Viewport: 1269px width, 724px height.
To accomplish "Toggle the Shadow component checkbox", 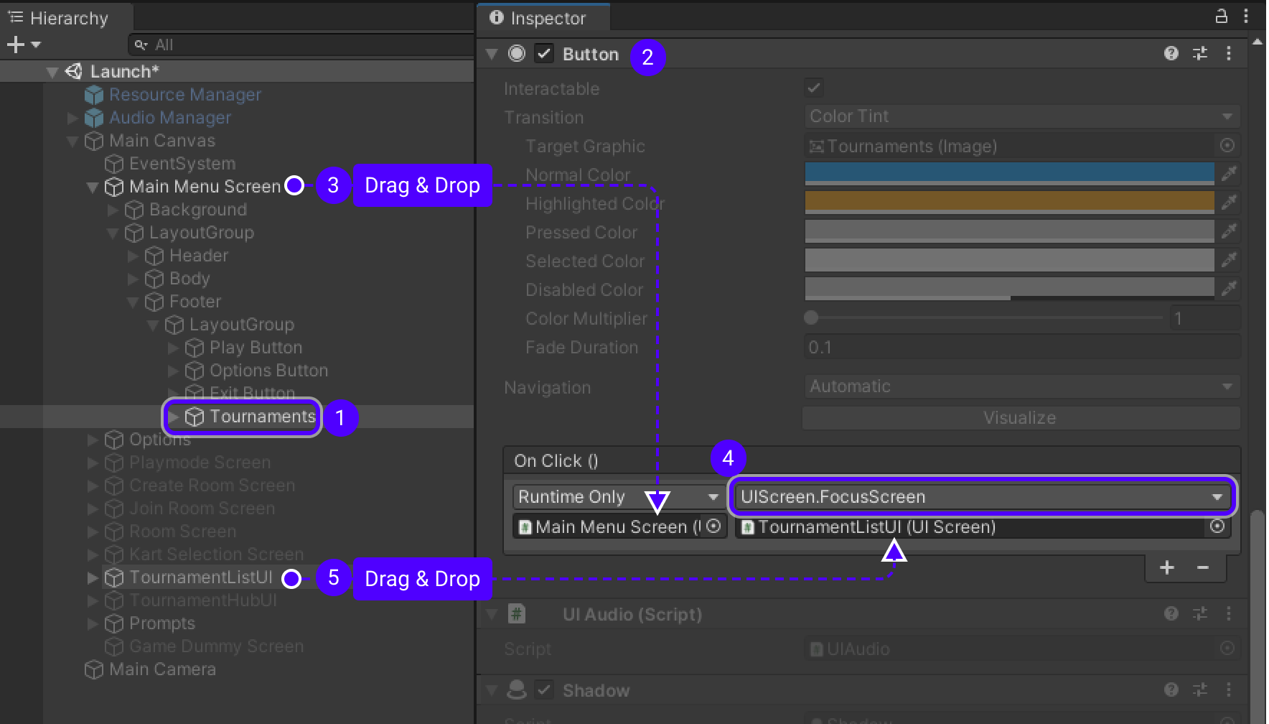I will tap(544, 690).
